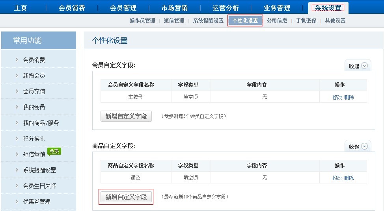Delete the 车牌号 custom field
This screenshot has width=384, height=211.
coord(349,97)
